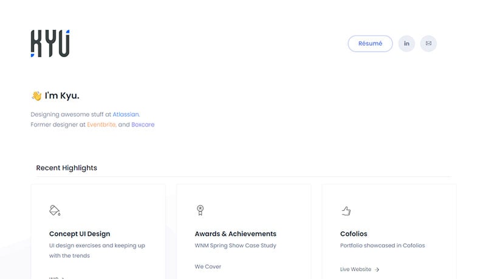
Task: Follow the Eventbrite link
Action: (101, 125)
